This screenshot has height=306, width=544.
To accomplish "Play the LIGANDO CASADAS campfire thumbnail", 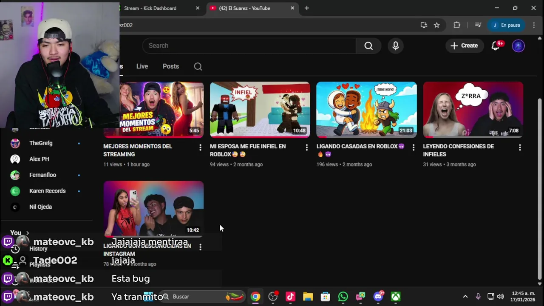I will click(x=366, y=110).
